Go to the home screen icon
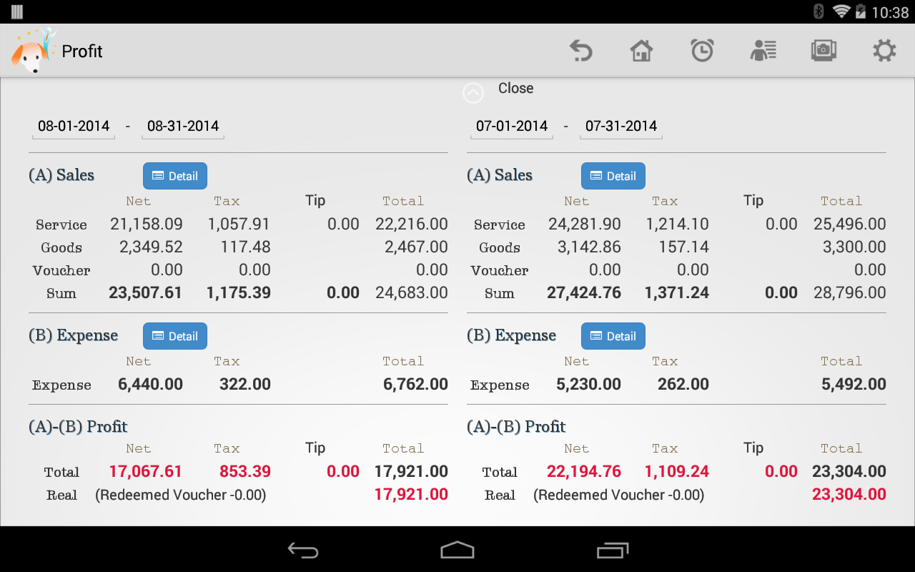This screenshot has width=915, height=572. 641,51
